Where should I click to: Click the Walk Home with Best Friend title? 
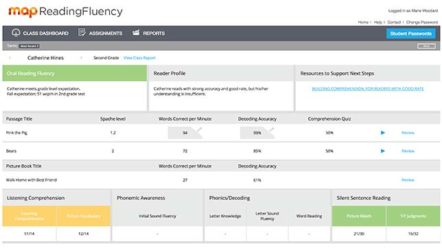[32, 180]
